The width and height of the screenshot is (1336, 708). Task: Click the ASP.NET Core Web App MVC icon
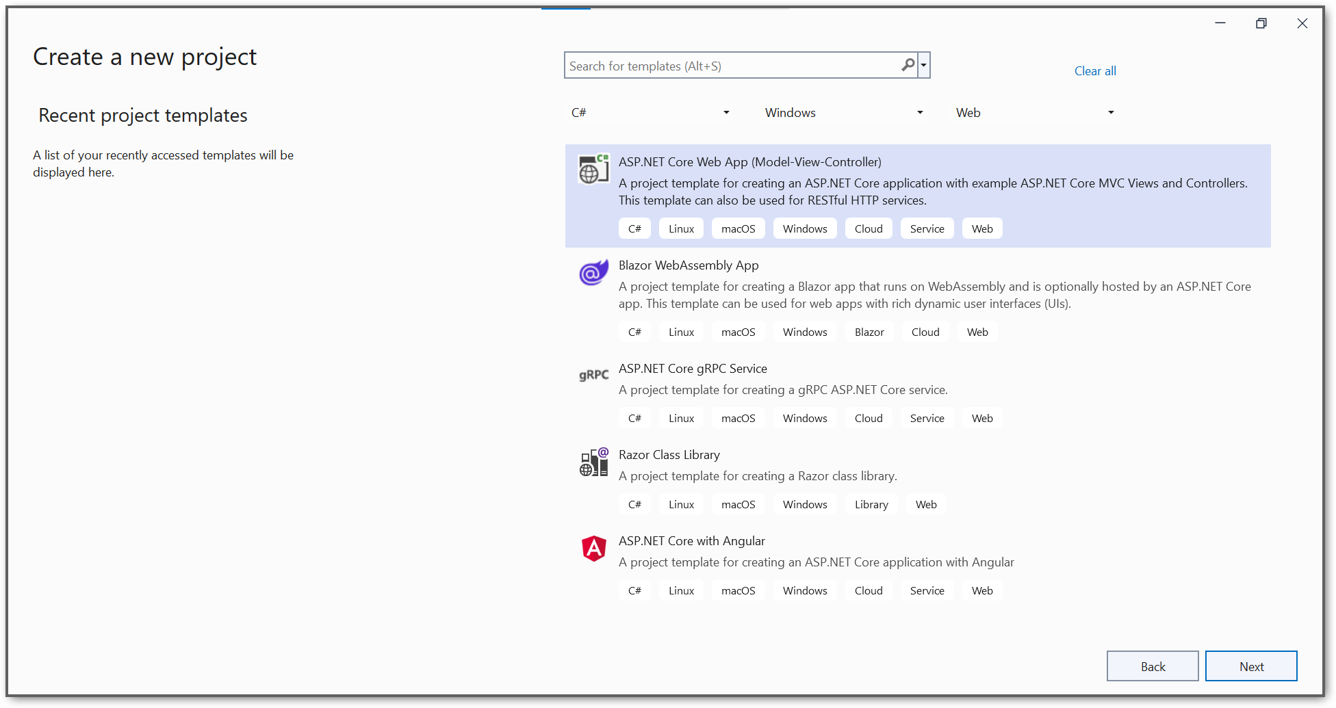point(593,169)
